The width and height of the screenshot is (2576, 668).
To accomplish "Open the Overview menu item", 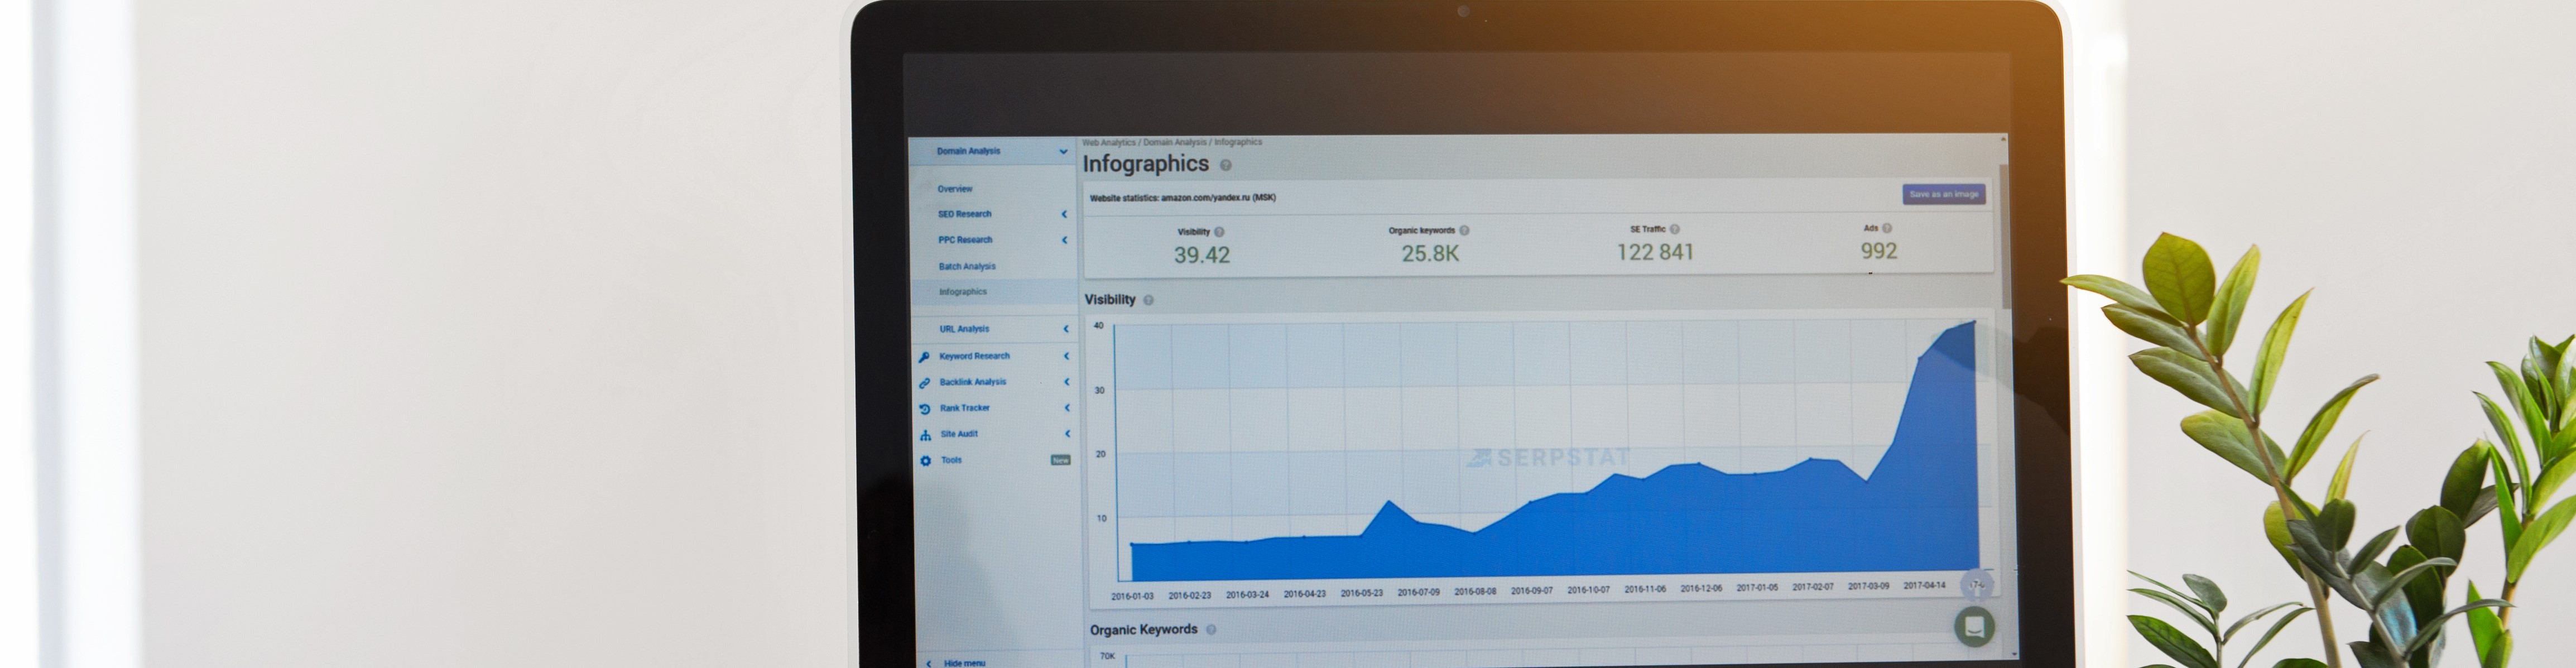I will [955, 189].
